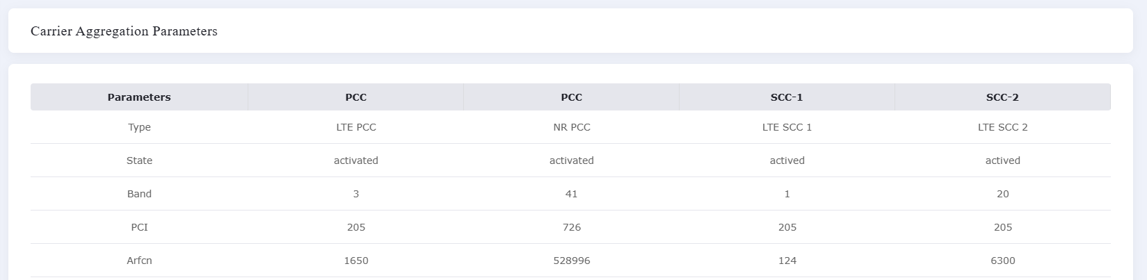Screen dimensions: 1147x280
Task: Click the second PCC column header
Action: pyautogui.click(x=572, y=97)
